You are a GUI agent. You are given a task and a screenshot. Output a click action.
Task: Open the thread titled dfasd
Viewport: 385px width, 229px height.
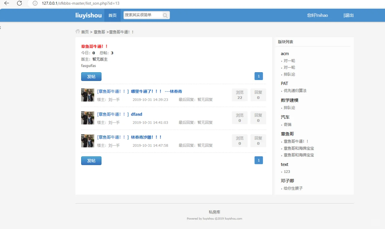(136, 114)
